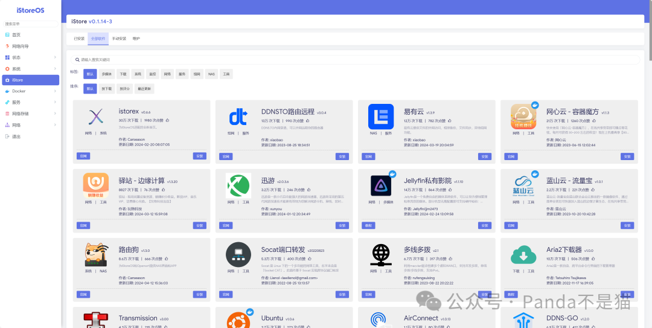Expand the 网络 sidebar menu arrow
The height and width of the screenshot is (328, 652).
[55, 125]
